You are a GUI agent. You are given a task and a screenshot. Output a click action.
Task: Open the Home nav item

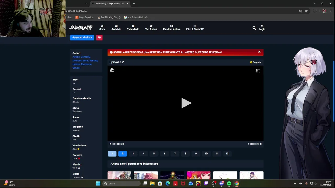[x=102, y=28]
